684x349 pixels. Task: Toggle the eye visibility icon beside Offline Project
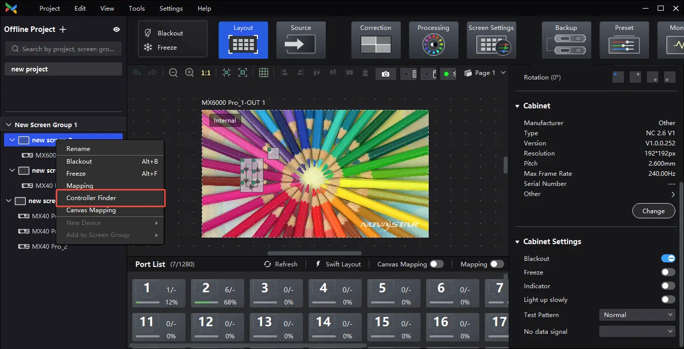click(117, 29)
